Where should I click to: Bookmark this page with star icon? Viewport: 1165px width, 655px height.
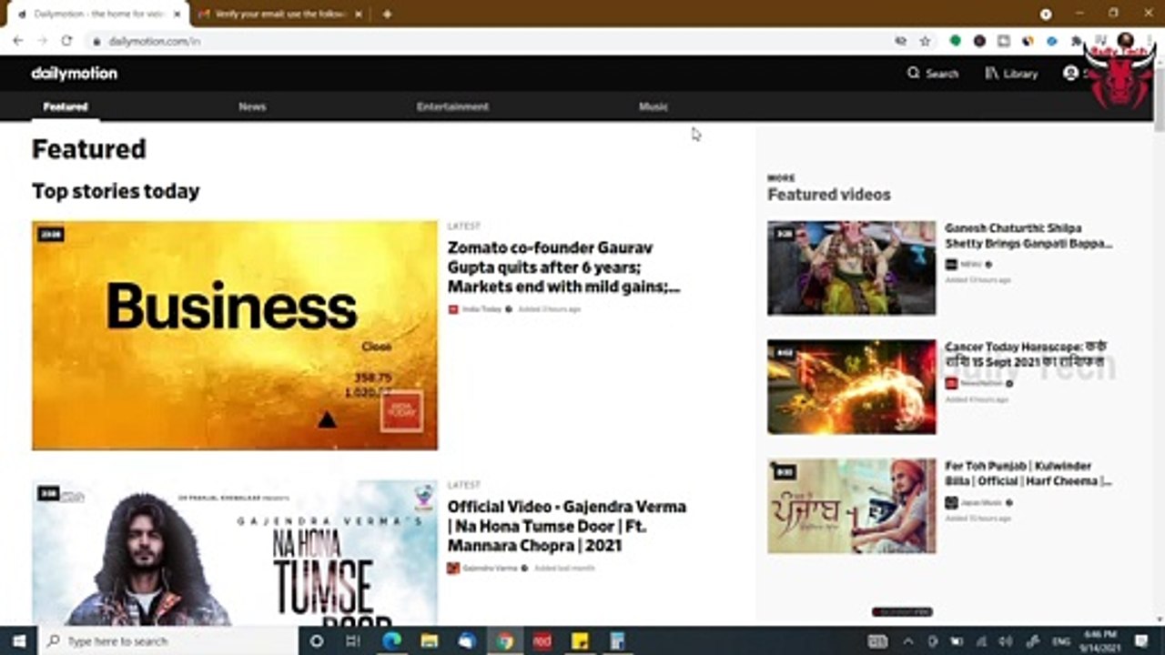pos(925,41)
